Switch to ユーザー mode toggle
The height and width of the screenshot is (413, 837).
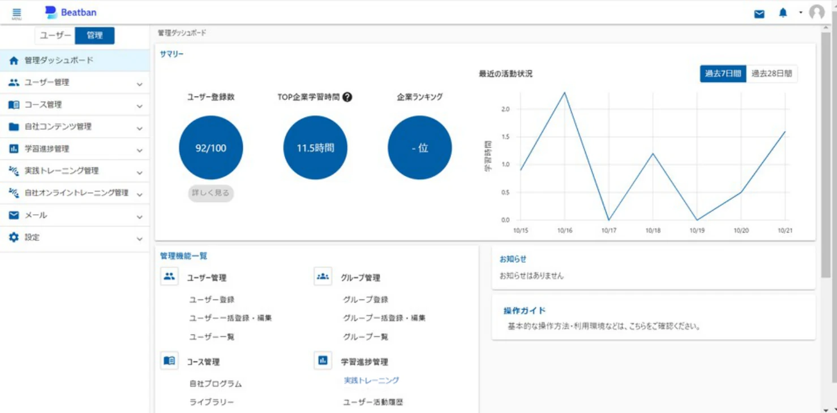coord(55,36)
